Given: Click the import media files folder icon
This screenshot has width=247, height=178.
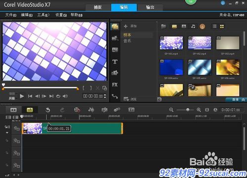Looking at the screenshot, I should (164, 26).
